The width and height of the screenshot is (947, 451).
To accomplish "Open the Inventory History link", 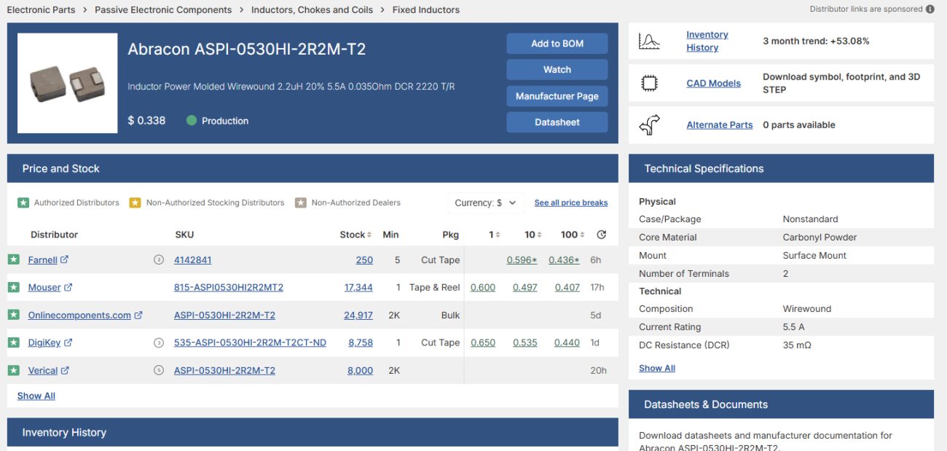I will click(x=707, y=41).
